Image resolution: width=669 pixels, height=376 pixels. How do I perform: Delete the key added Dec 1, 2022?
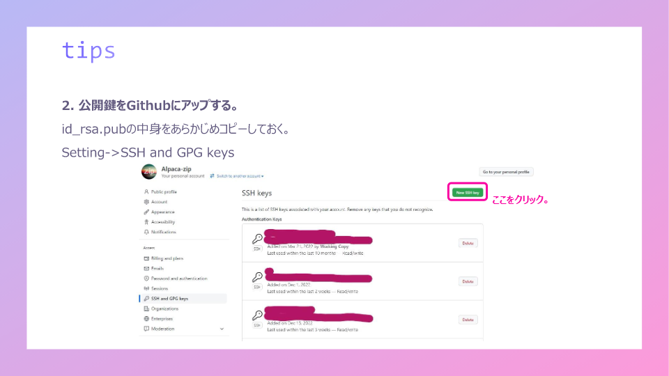click(468, 281)
